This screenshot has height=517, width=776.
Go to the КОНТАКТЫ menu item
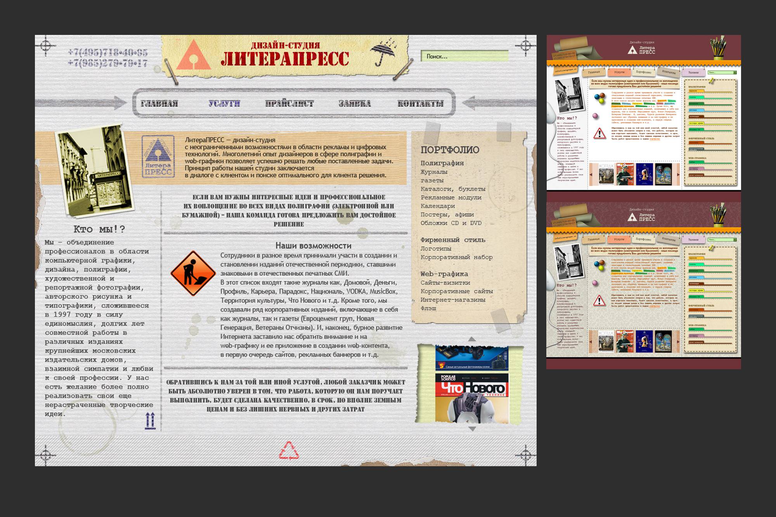[420, 104]
